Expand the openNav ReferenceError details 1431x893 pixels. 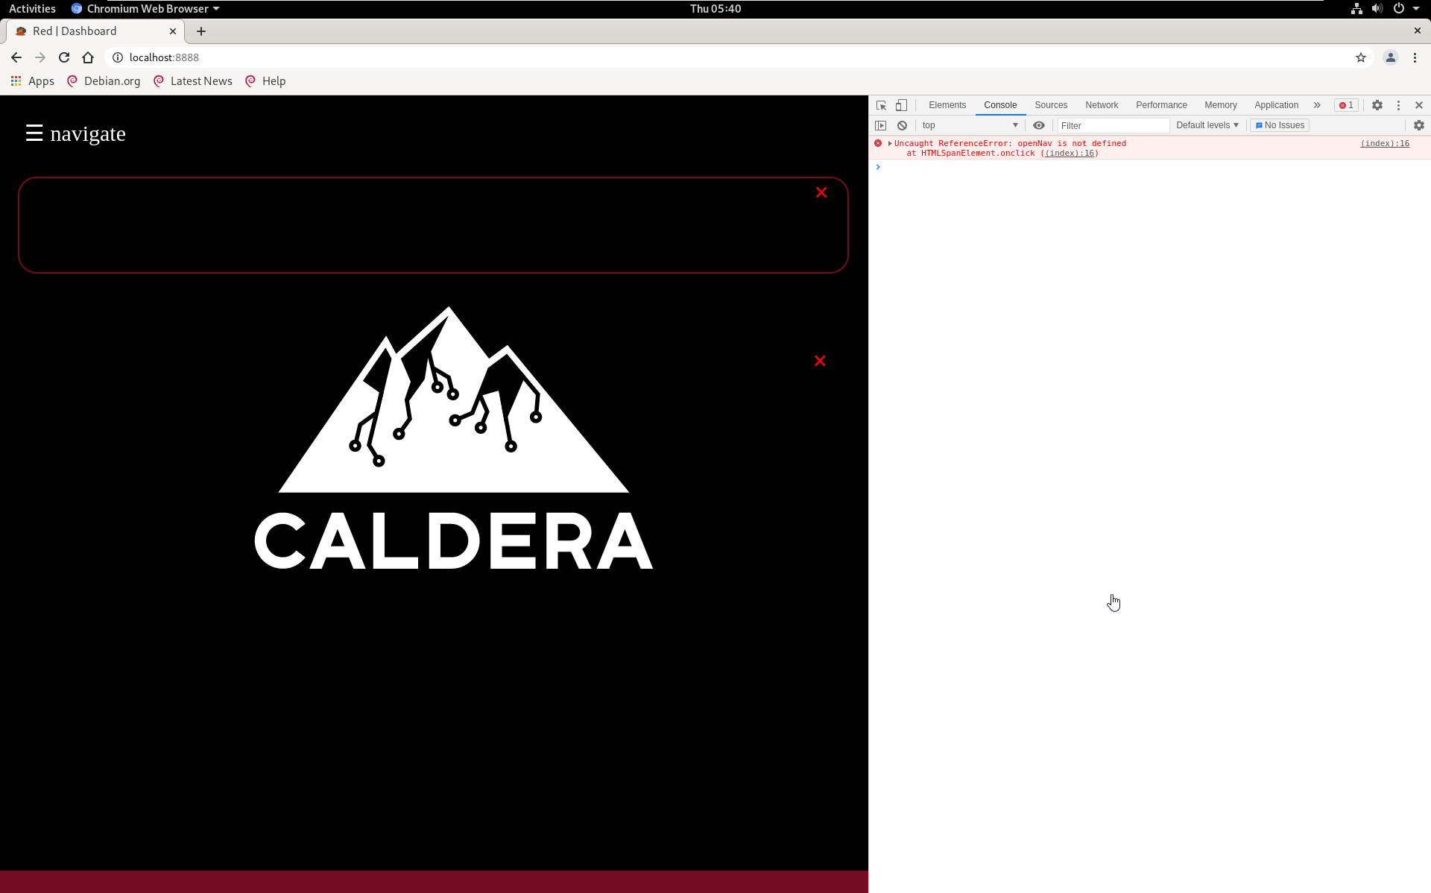pos(888,143)
